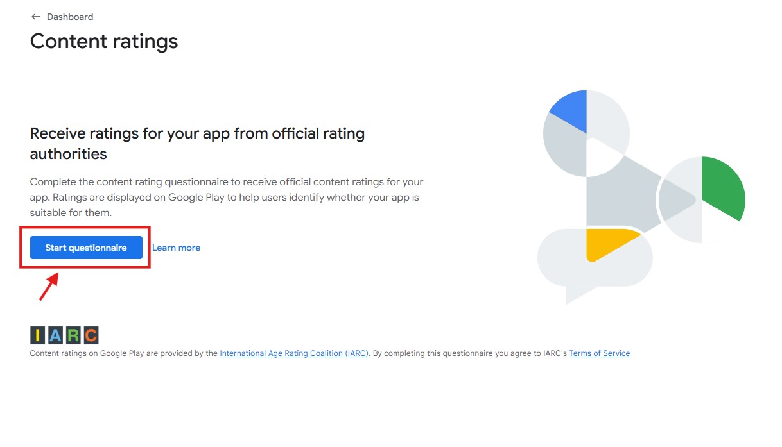Click the green semicircle in the illustration
782x447 pixels.
724,186
